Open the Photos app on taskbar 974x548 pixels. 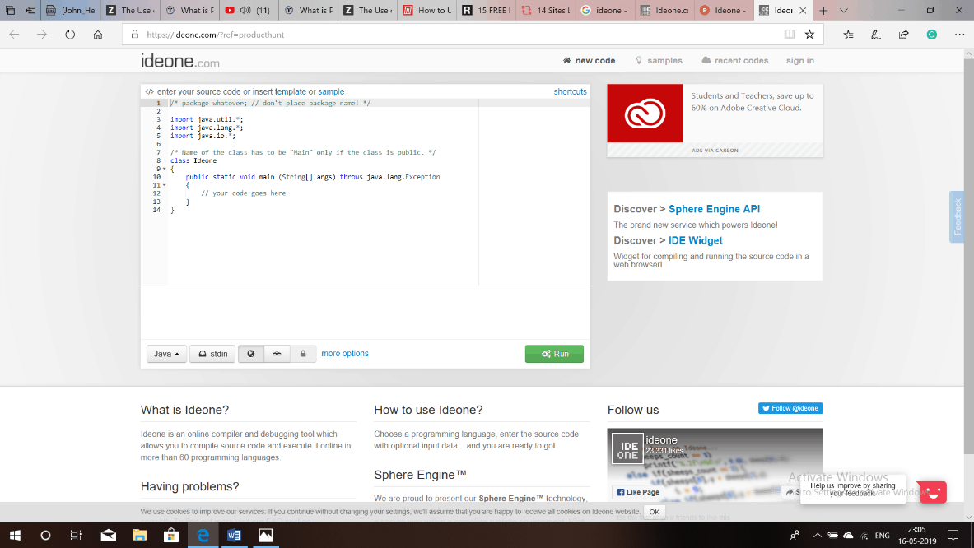pos(265,536)
